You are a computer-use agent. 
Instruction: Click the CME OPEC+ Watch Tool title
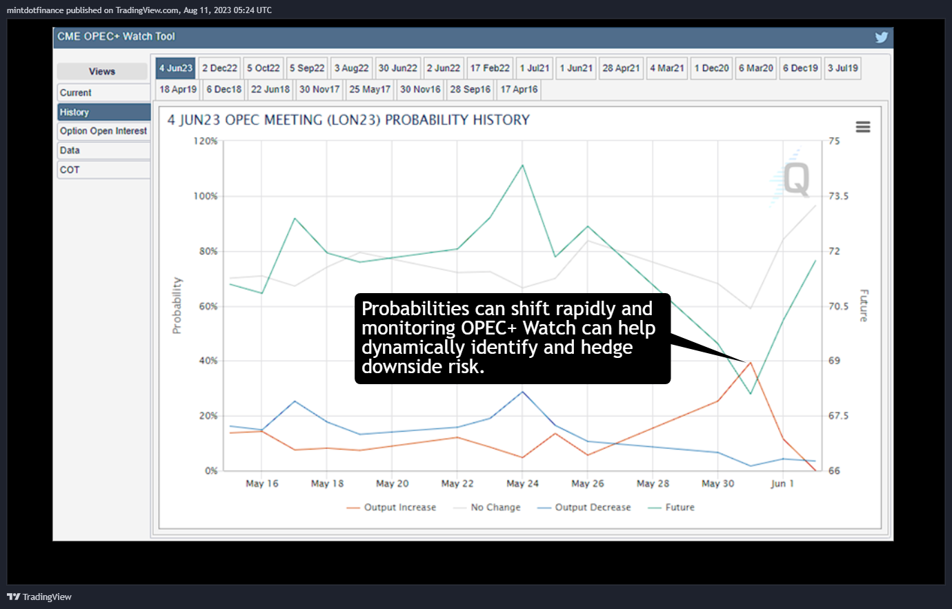[116, 37]
